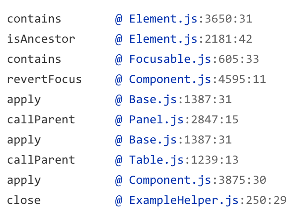Select the callParent frame at Panel.js
293x215 pixels.
(x=41, y=120)
